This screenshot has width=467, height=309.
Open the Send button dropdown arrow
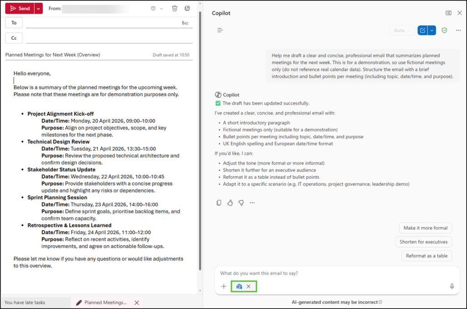[x=38, y=8]
